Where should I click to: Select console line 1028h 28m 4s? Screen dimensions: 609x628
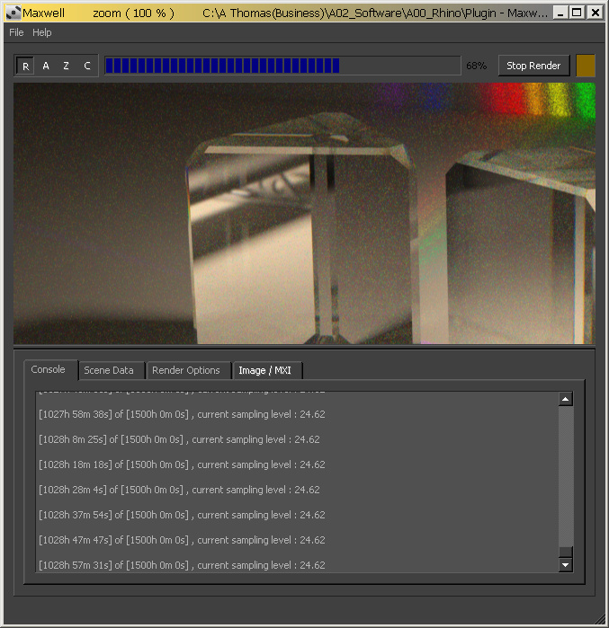coord(179,490)
